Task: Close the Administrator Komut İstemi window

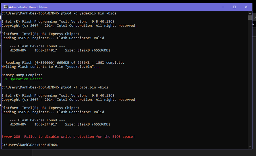Action: [x=246, y=7]
